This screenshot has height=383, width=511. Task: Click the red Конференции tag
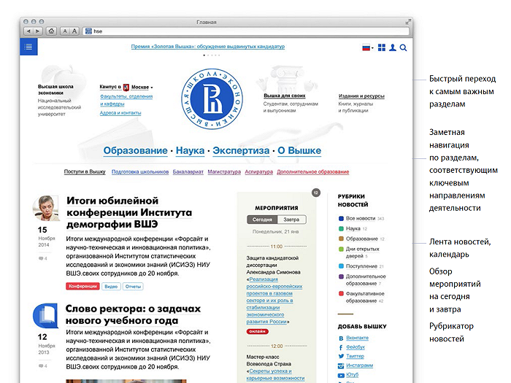point(82,286)
